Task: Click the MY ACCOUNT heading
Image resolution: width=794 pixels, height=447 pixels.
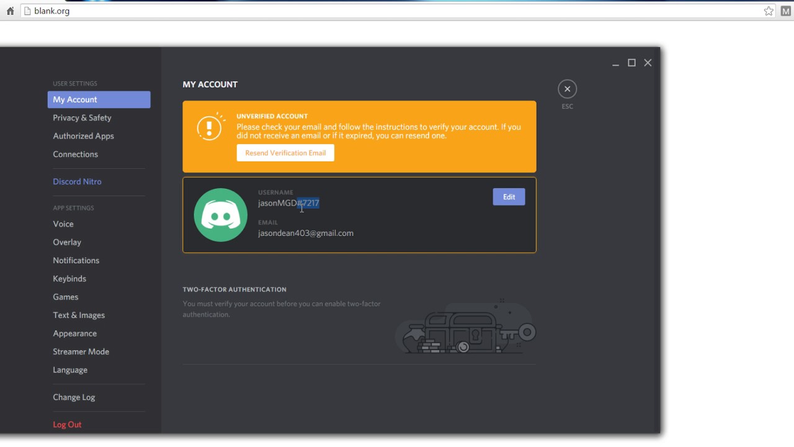Action: (x=210, y=84)
